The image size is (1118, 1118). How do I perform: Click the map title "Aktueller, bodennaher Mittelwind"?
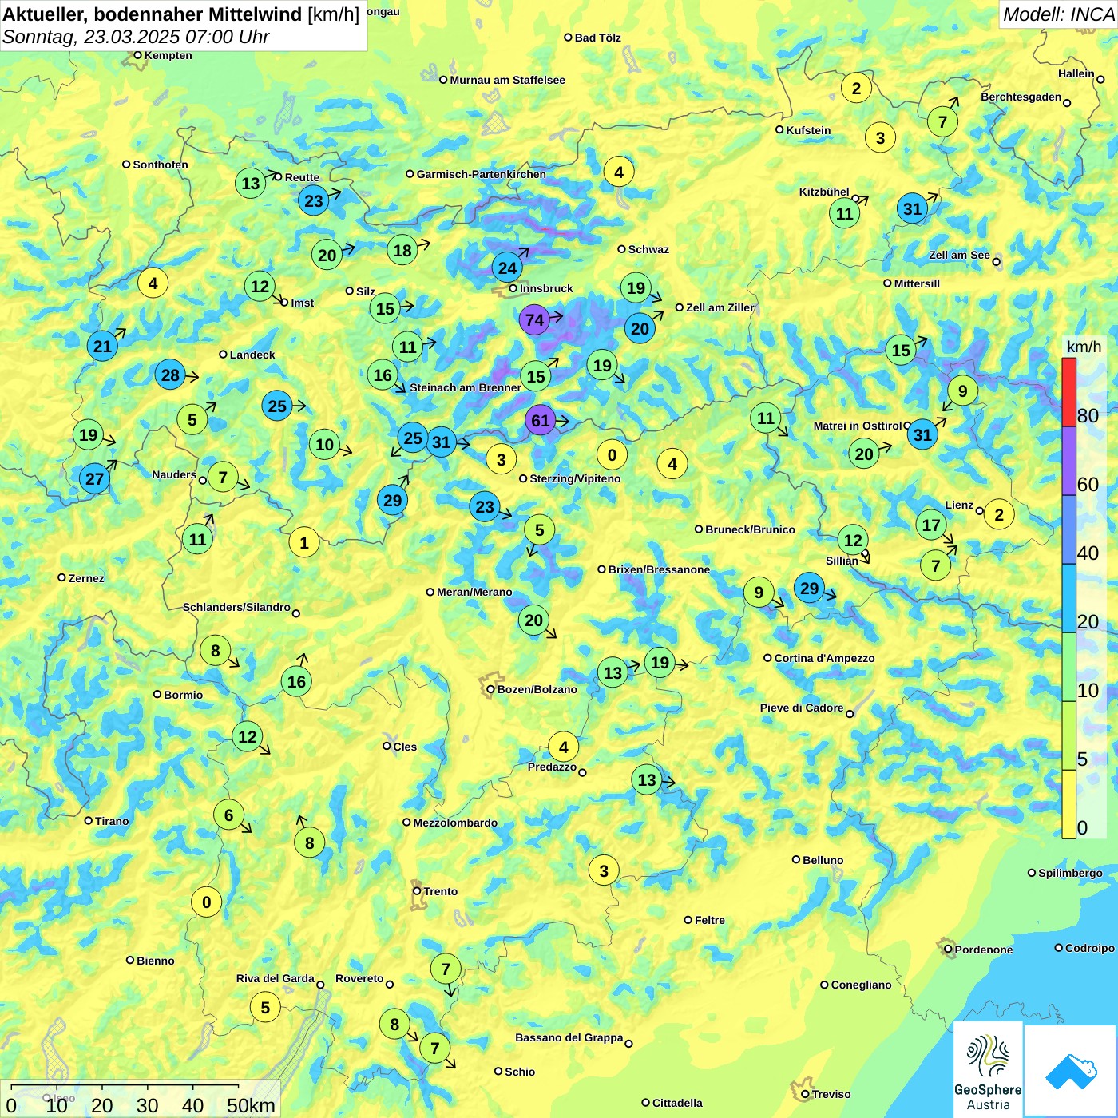tap(153, 14)
